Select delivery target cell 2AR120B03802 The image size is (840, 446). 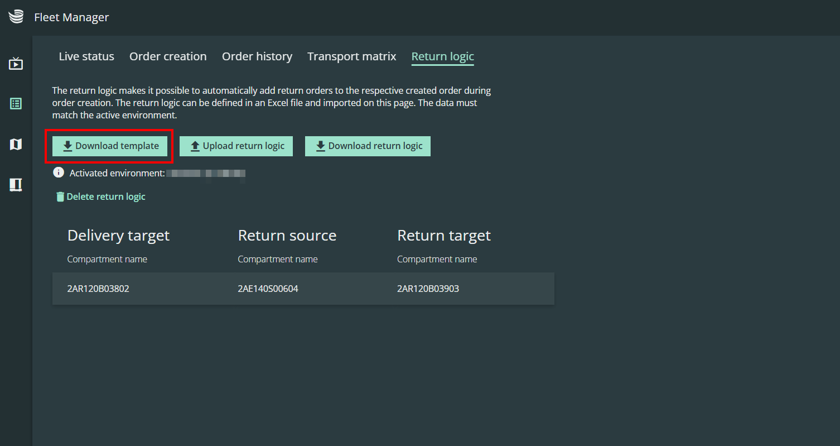(98, 289)
